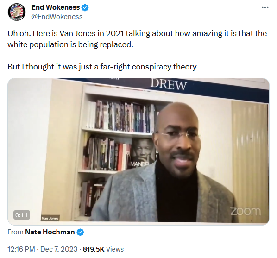Click the conspiracy theory line of tweet
This screenshot has height=258, width=277.
coord(103,67)
